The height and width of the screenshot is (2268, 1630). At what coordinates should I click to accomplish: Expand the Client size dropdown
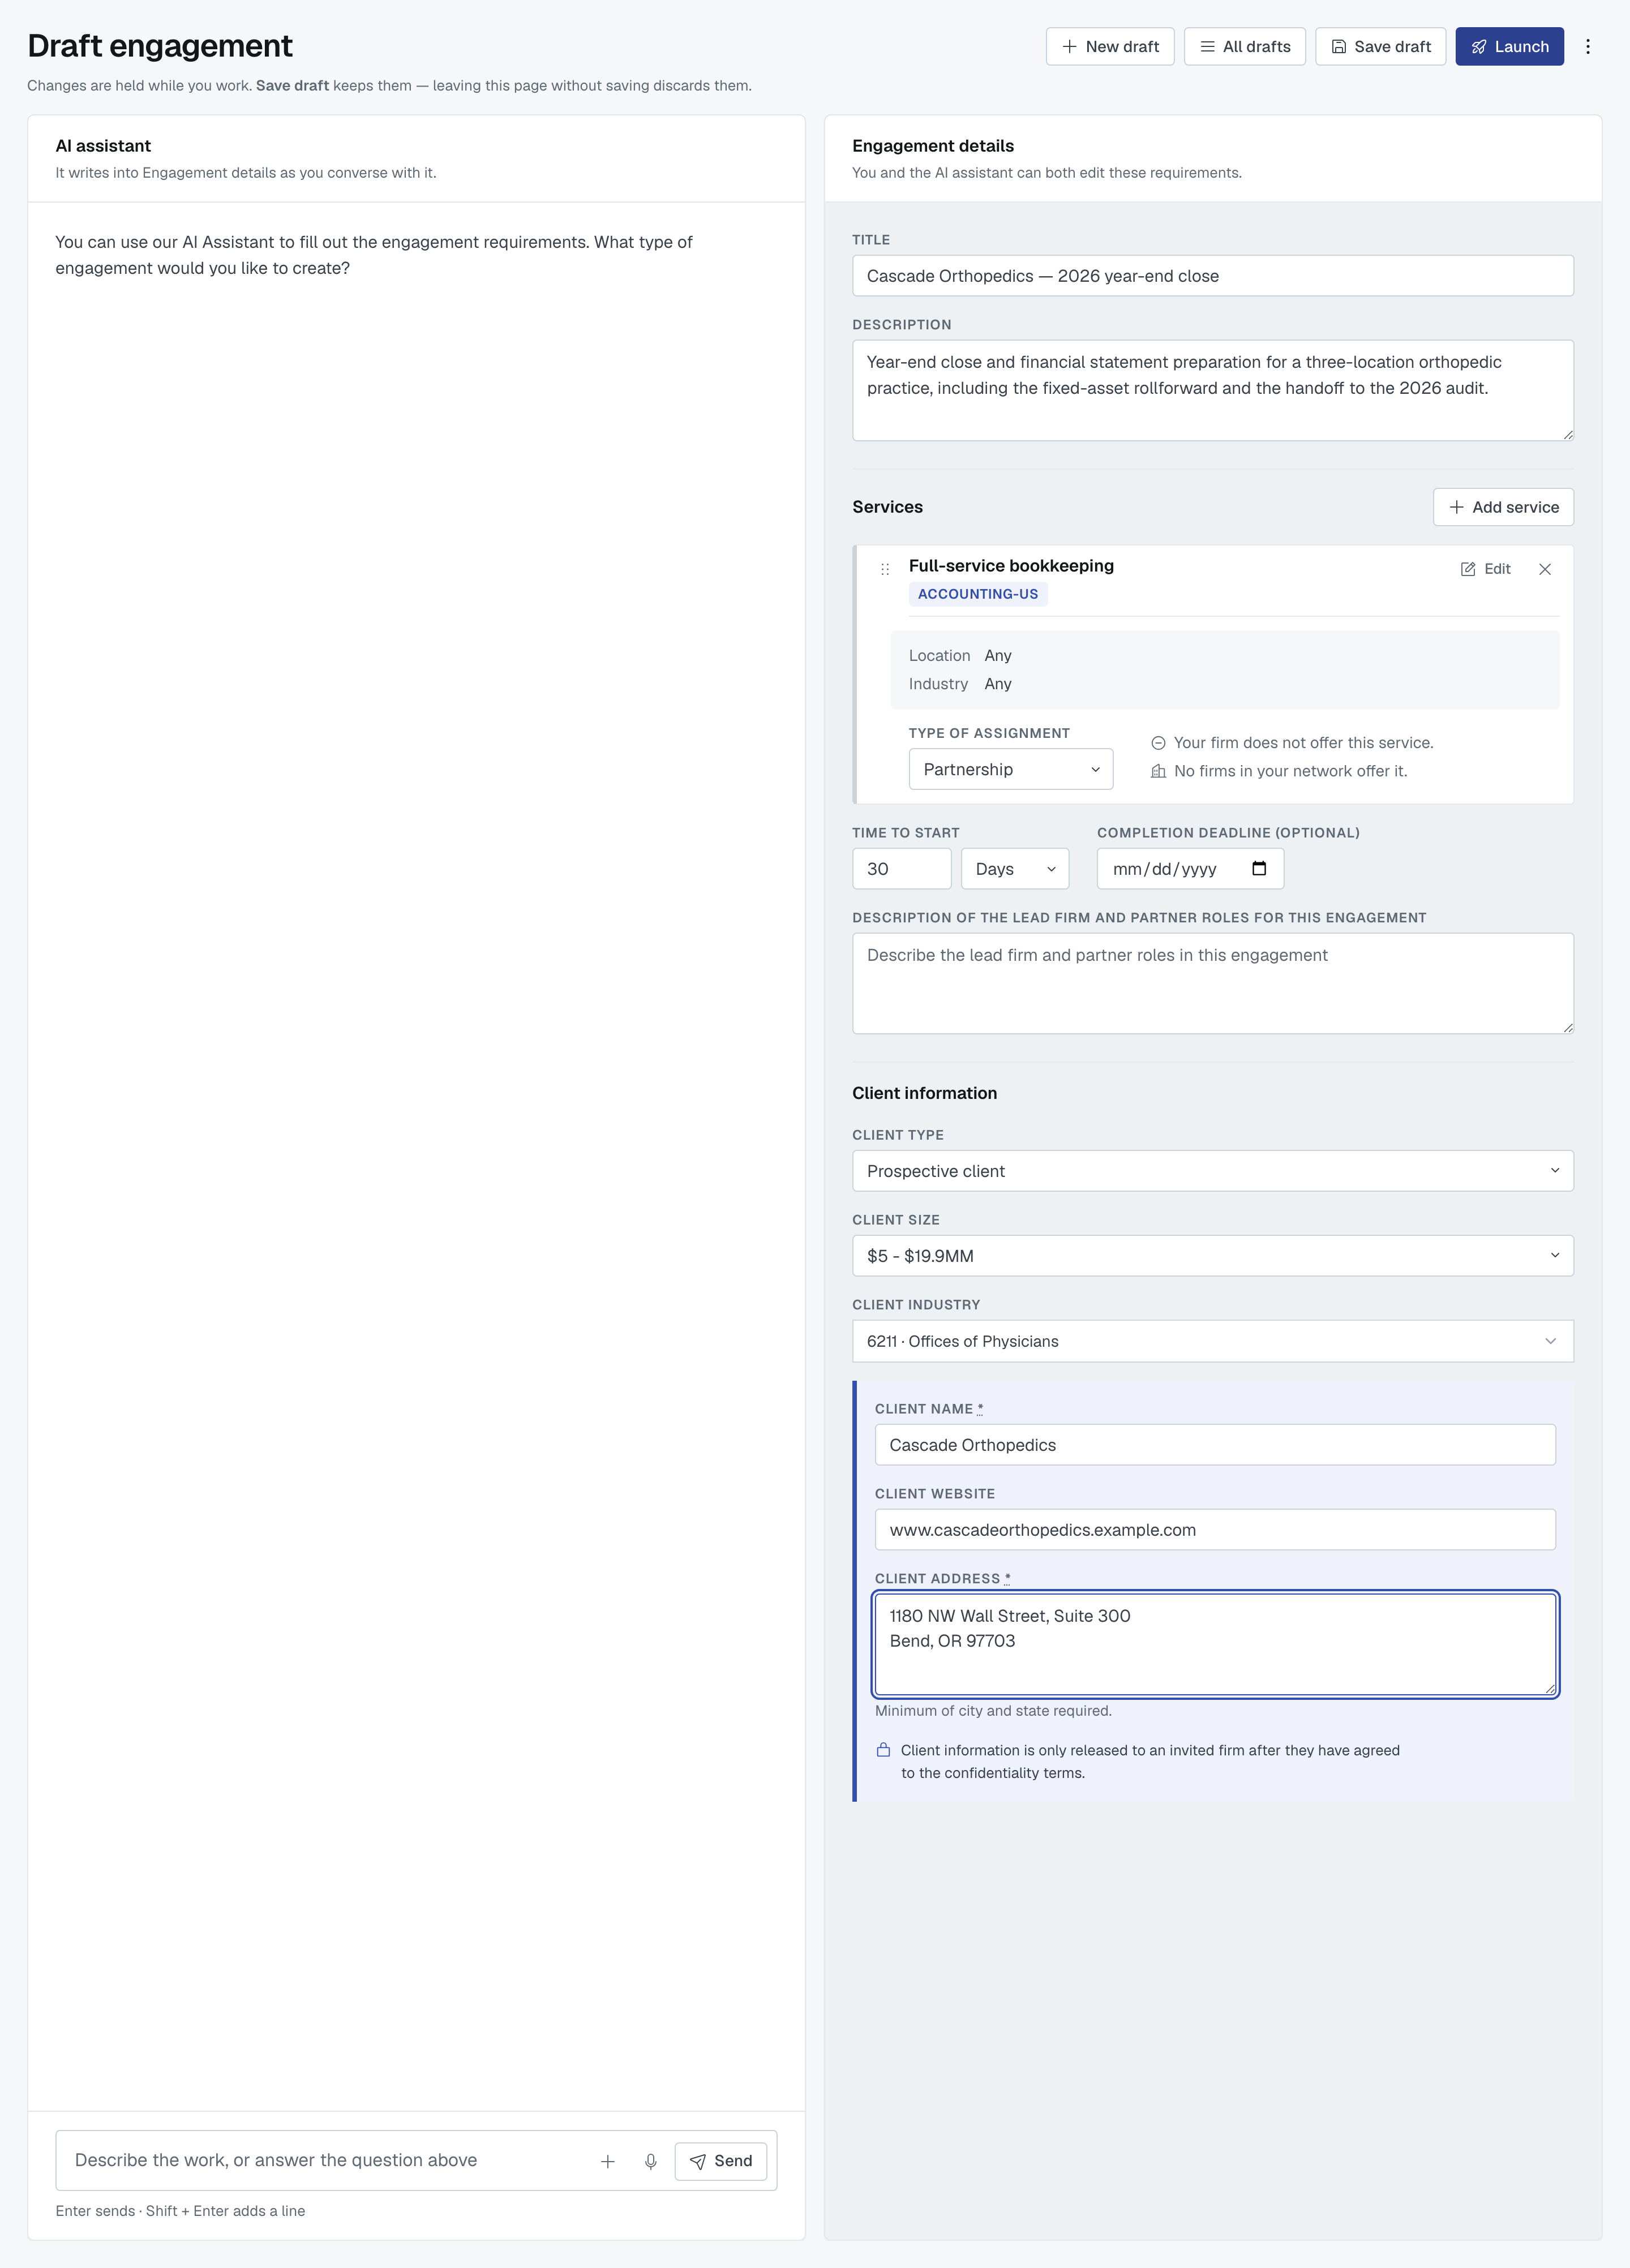pyautogui.click(x=1212, y=1256)
